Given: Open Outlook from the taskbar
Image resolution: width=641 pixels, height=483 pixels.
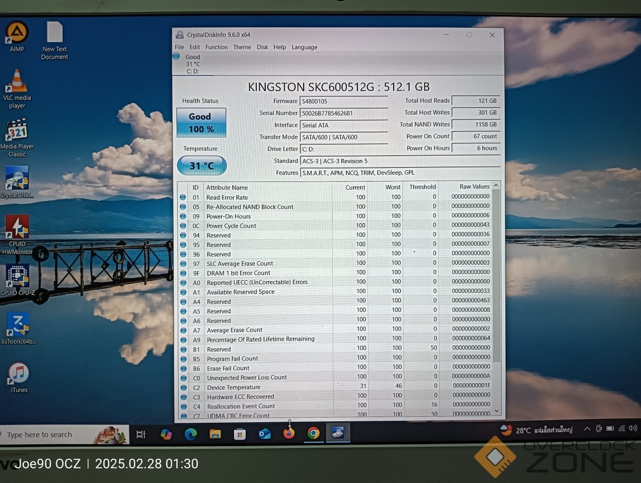Looking at the screenshot, I should click(x=264, y=434).
